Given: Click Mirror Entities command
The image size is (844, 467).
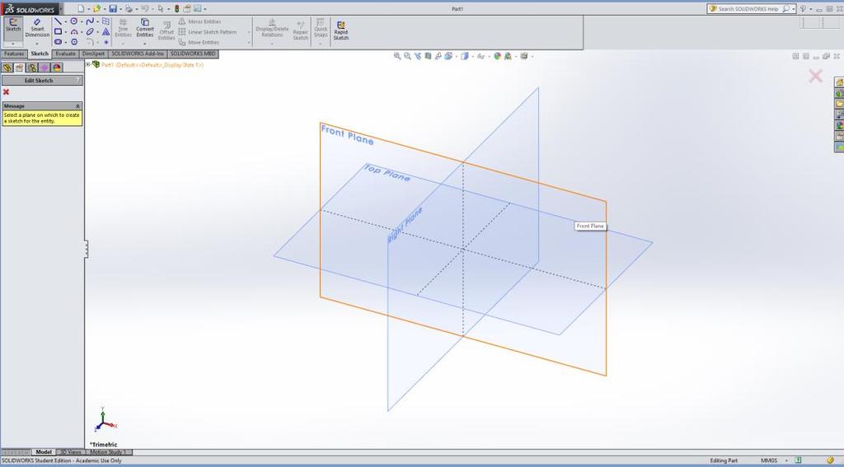Looking at the screenshot, I should 199,21.
